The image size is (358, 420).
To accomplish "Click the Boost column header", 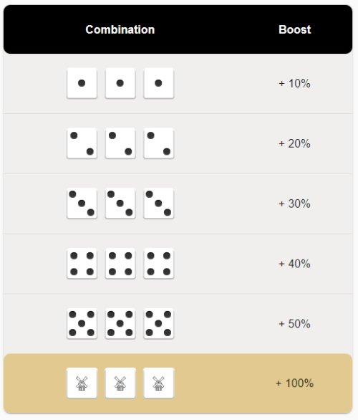I will coord(294,29).
